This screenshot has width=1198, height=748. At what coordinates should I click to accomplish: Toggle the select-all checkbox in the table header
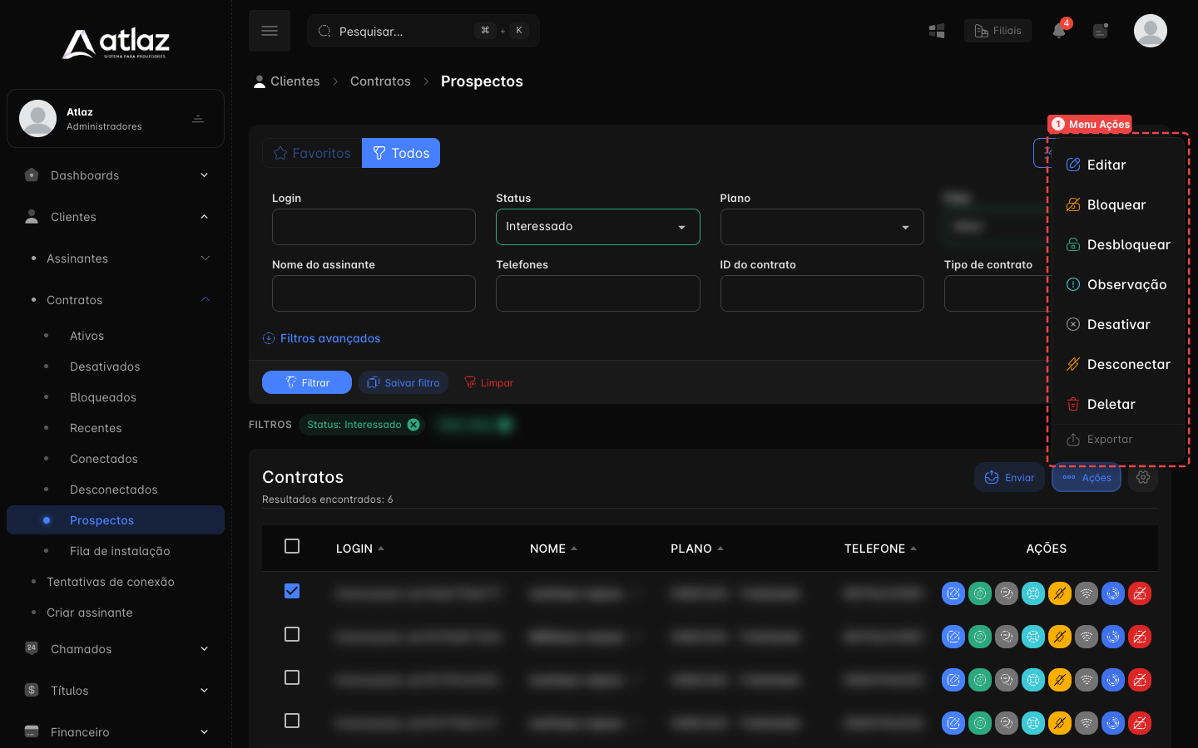click(292, 546)
